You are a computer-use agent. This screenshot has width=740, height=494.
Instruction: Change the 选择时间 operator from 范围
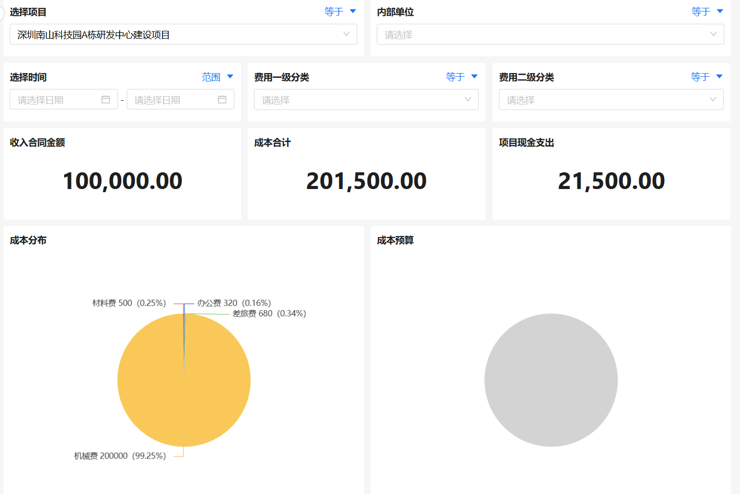[x=217, y=77]
